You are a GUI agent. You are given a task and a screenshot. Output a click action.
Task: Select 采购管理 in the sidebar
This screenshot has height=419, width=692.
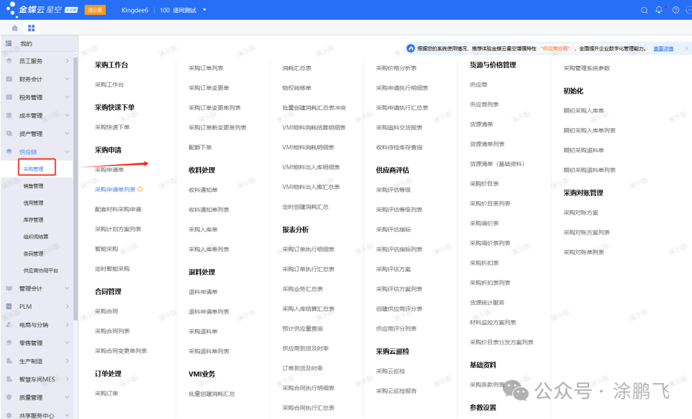pos(33,169)
